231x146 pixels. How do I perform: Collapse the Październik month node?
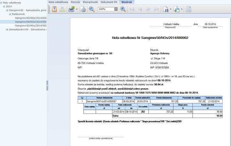pos(10,14)
